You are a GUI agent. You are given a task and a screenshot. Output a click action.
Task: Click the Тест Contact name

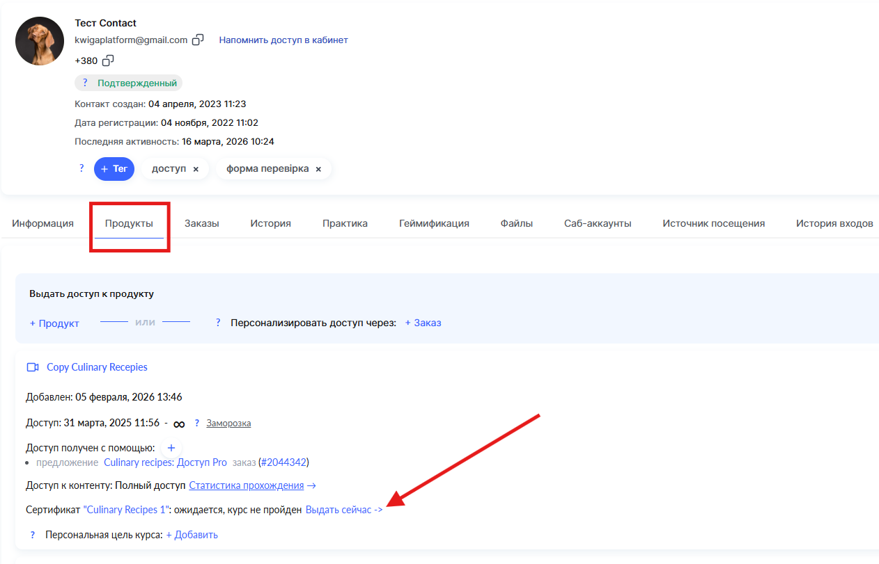[x=106, y=23]
